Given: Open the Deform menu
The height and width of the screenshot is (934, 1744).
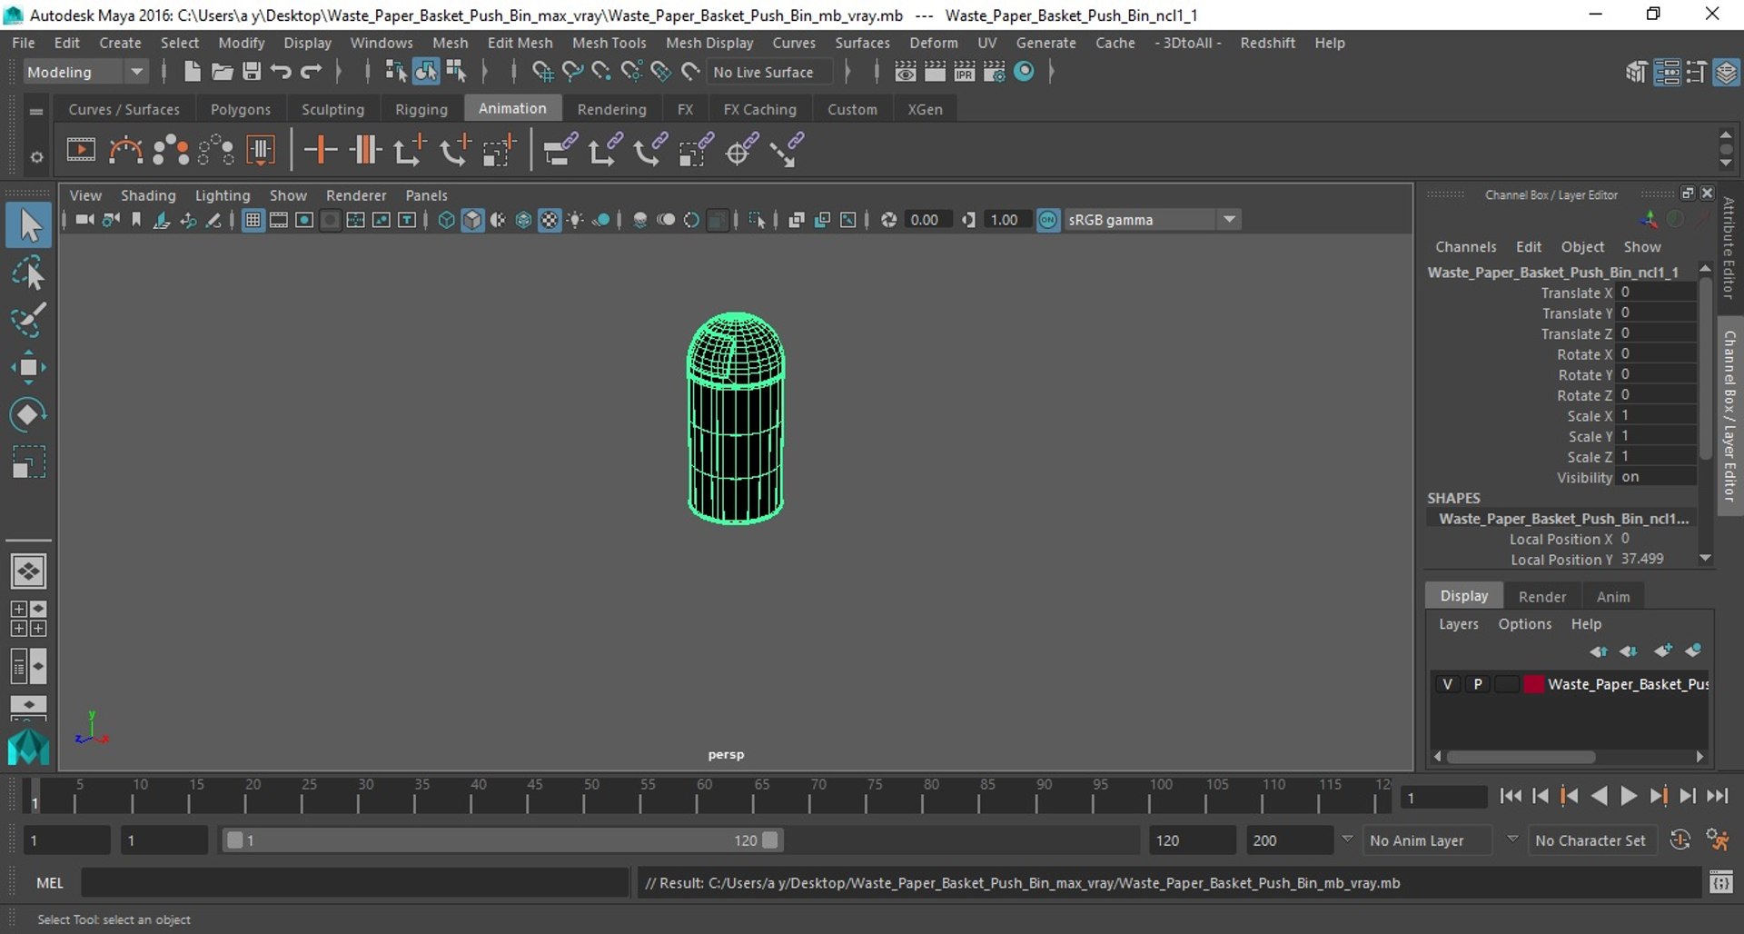Looking at the screenshot, I should coord(933,43).
